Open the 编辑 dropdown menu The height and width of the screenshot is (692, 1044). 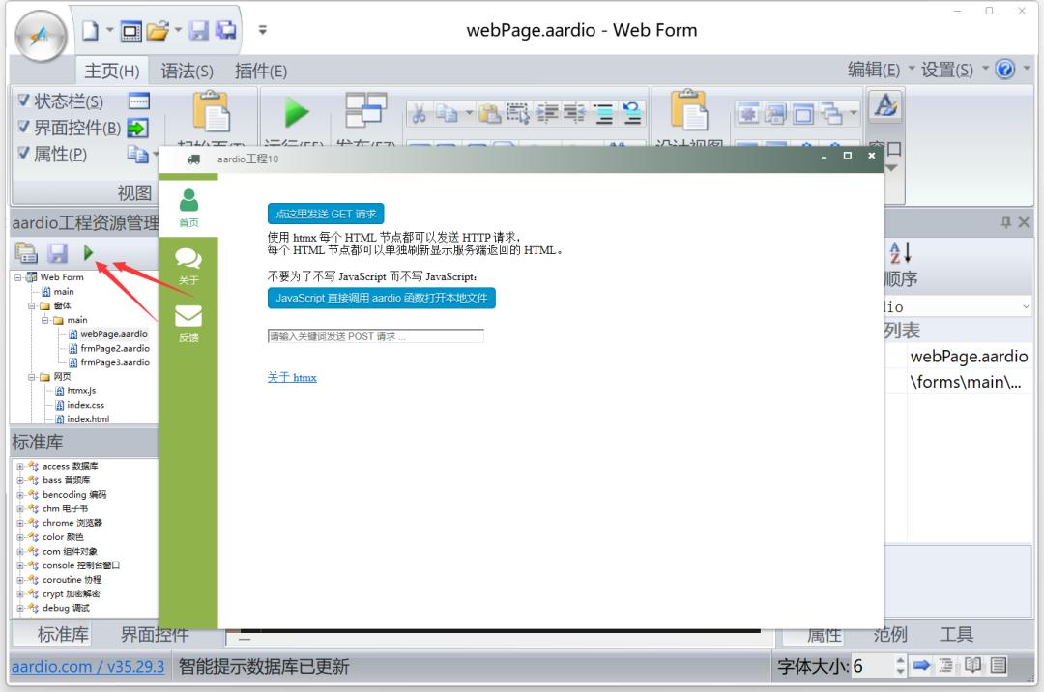tap(877, 69)
